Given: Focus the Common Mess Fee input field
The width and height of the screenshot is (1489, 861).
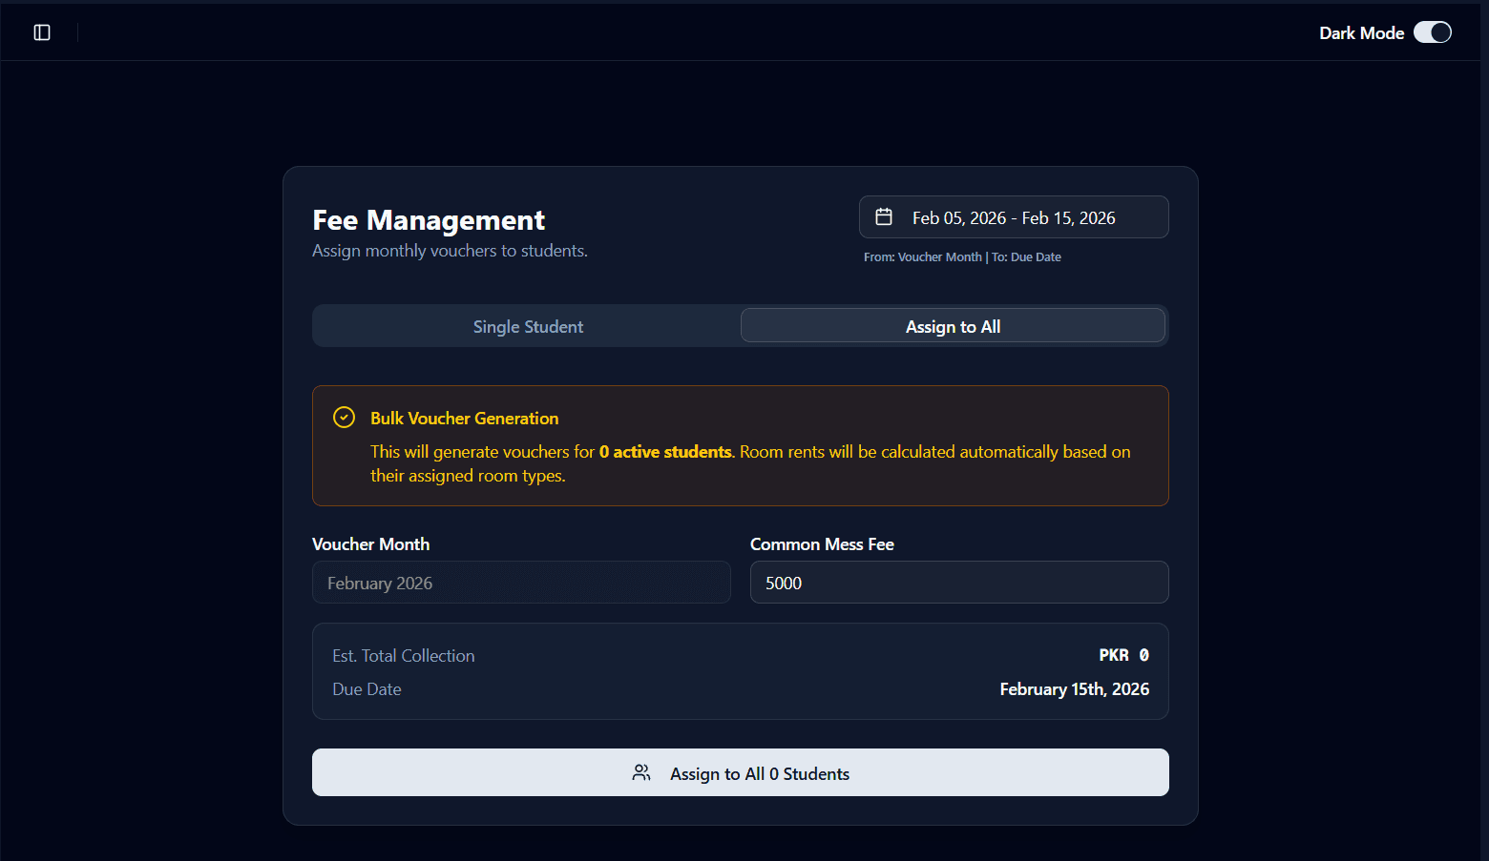Looking at the screenshot, I should 958,583.
